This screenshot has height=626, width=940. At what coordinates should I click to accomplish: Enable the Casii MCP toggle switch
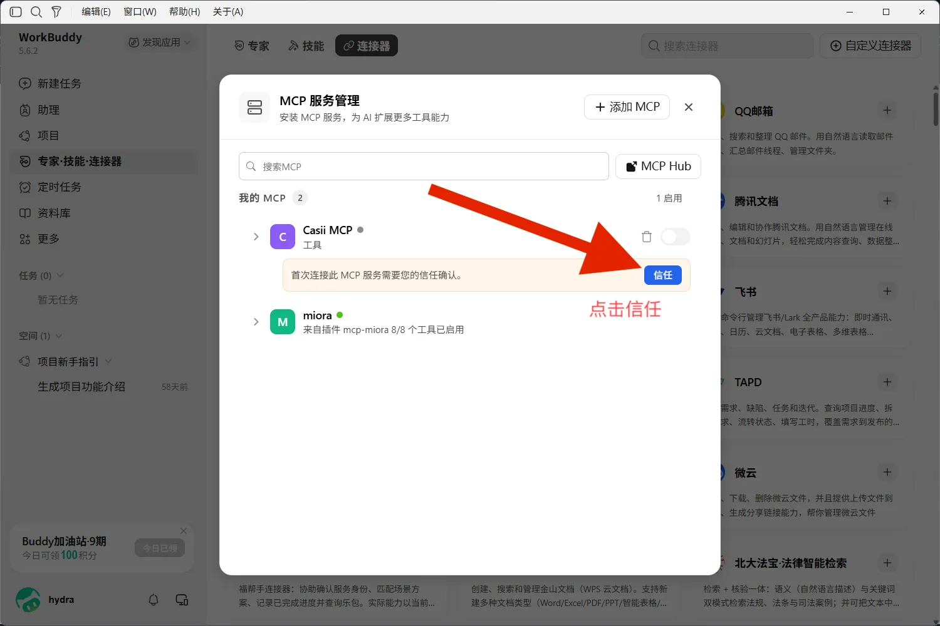[676, 237]
